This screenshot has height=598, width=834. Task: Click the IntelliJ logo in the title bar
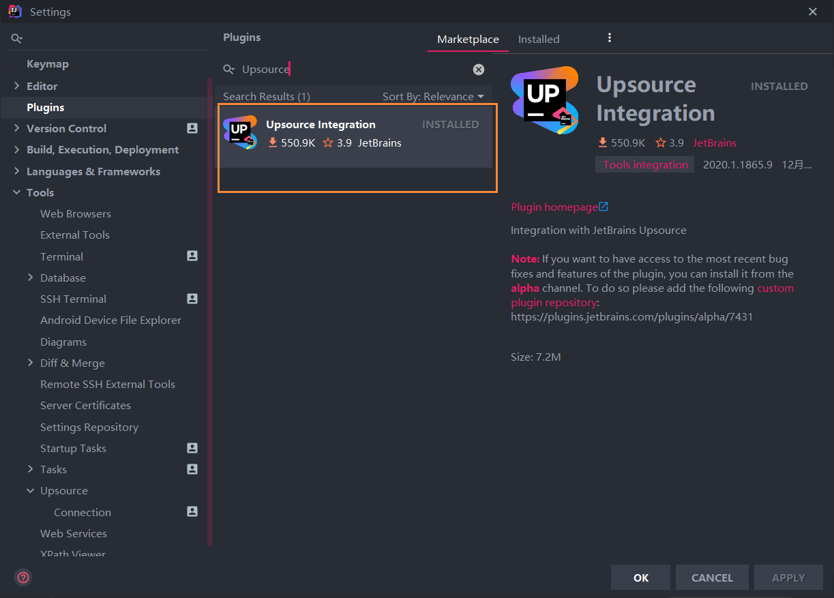[15, 12]
